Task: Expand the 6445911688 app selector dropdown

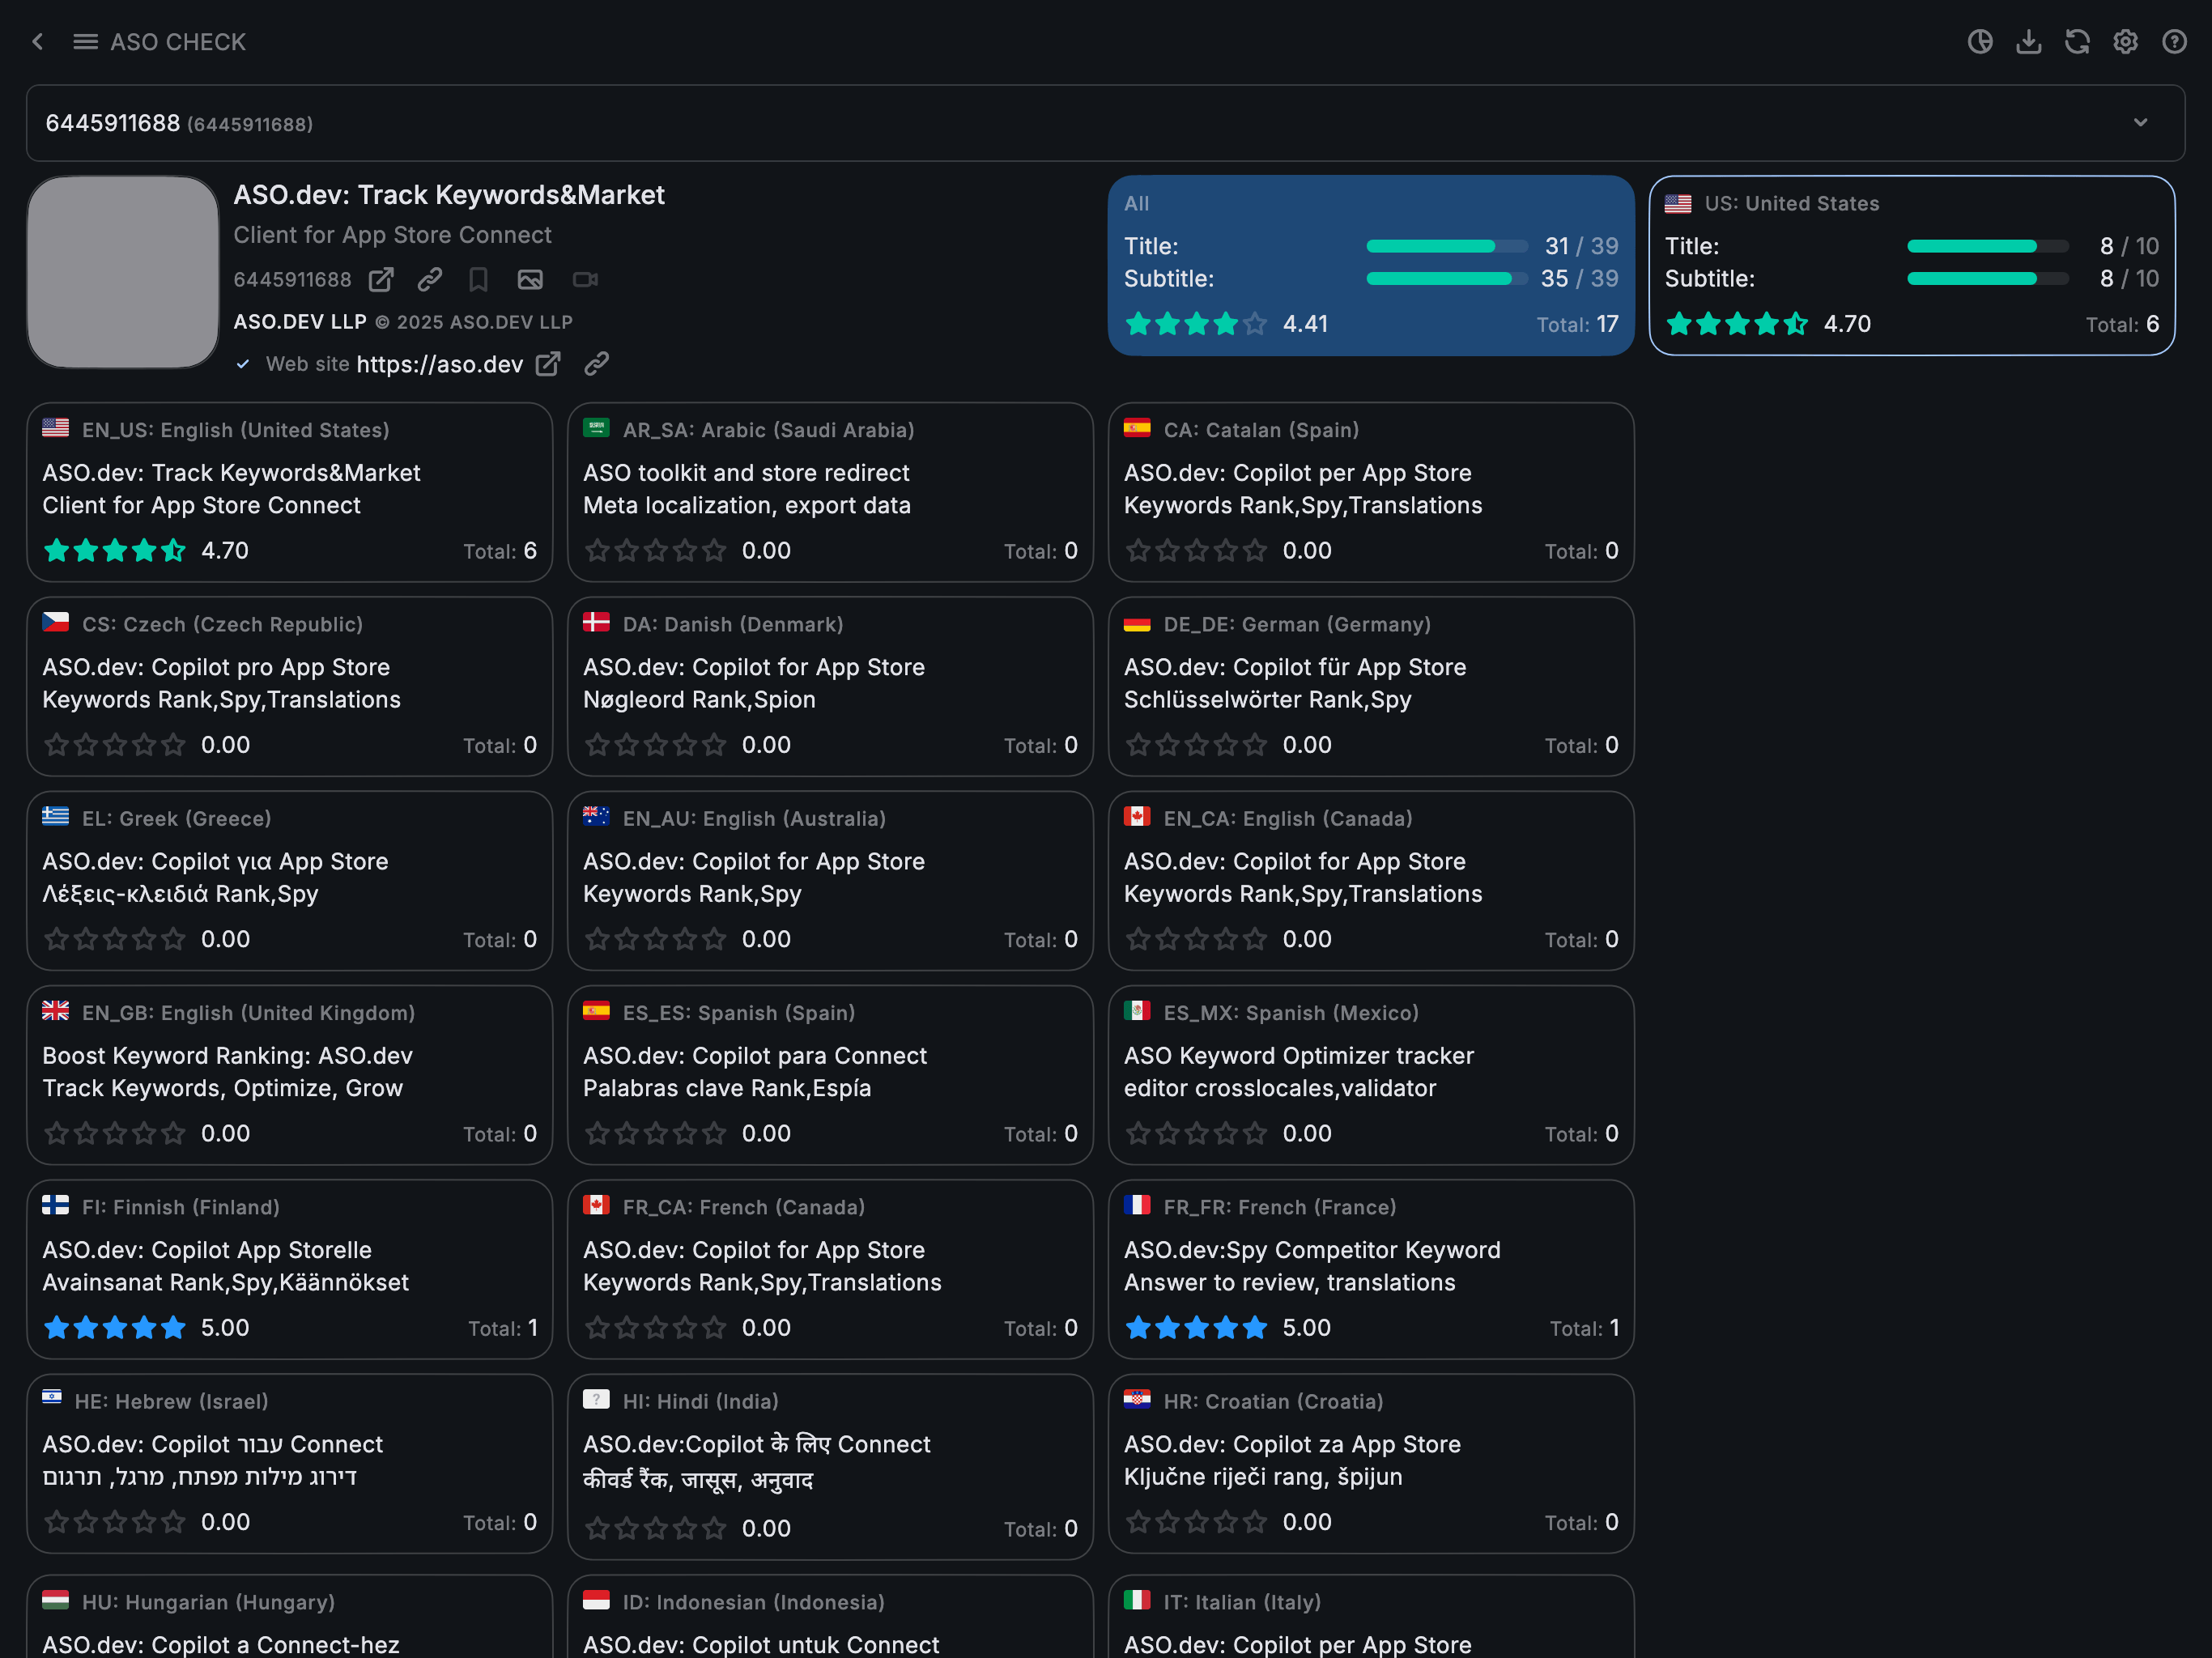Action: coord(2140,123)
